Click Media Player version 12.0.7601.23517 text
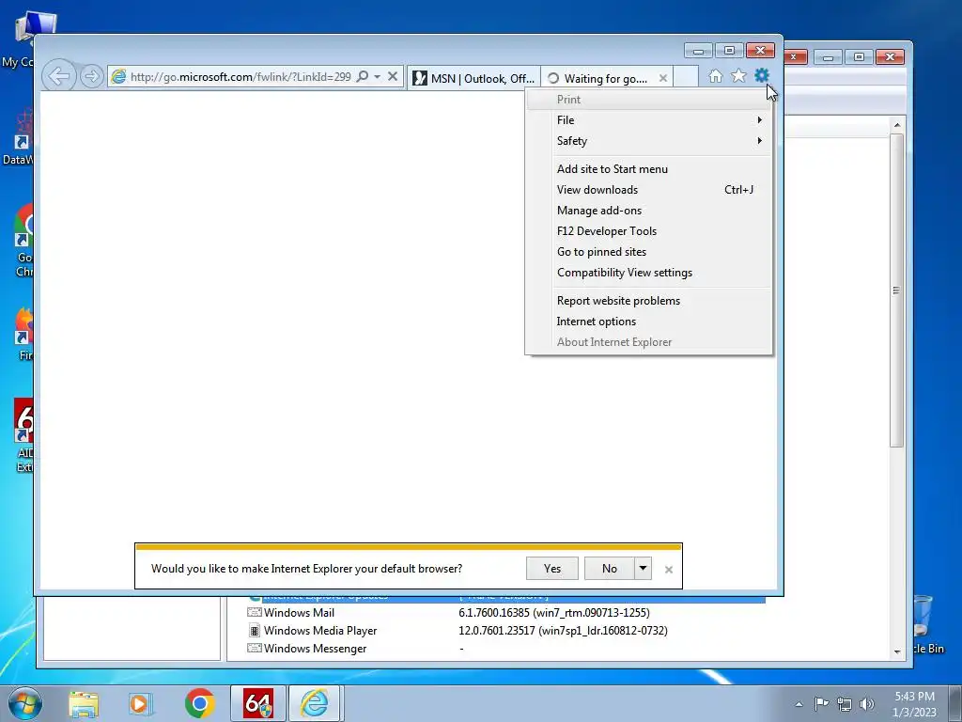 [564, 631]
